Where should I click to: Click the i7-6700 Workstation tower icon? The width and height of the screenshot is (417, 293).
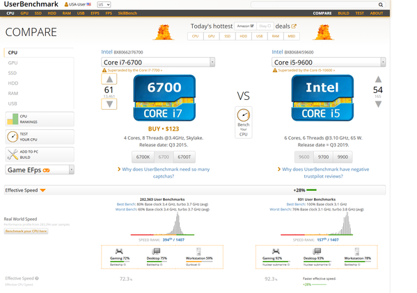[198, 251]
